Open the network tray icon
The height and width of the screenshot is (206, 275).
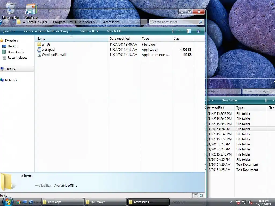244,202
